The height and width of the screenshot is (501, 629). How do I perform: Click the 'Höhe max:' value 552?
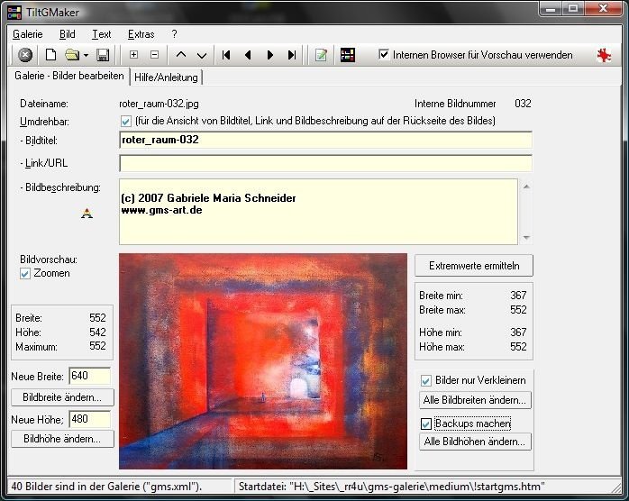[518, 347]
